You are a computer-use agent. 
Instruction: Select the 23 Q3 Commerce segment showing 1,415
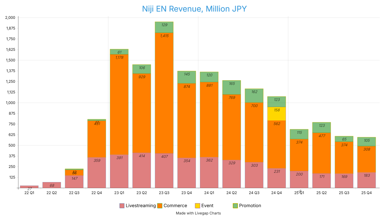pyautogui.click(x=164, y=93)
